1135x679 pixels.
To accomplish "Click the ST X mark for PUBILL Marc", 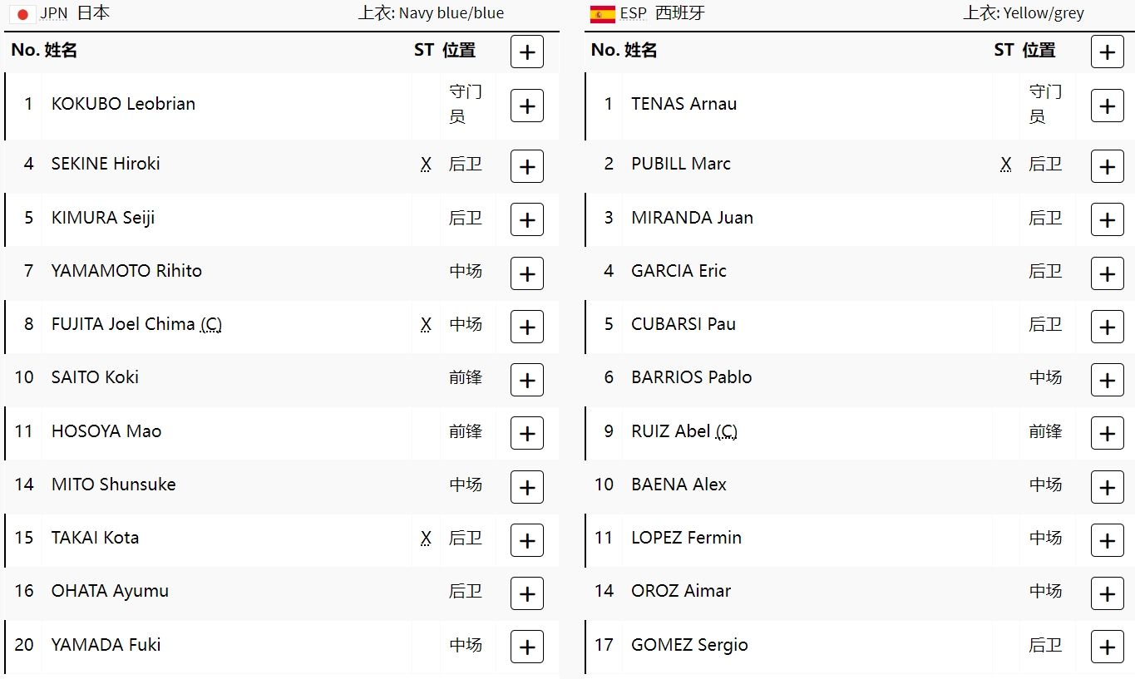I will pyautogui.click(x=1005, y=165).
